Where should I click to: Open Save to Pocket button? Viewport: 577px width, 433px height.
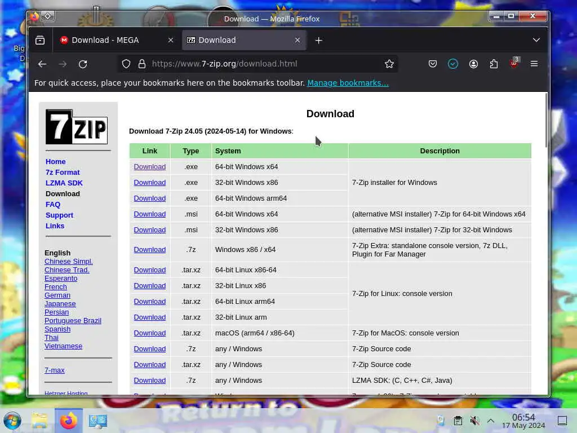pos(433,64)
